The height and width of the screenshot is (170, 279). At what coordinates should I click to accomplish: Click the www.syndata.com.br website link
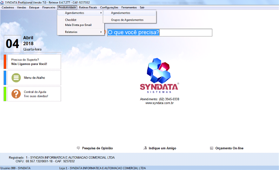coord(159,103)
